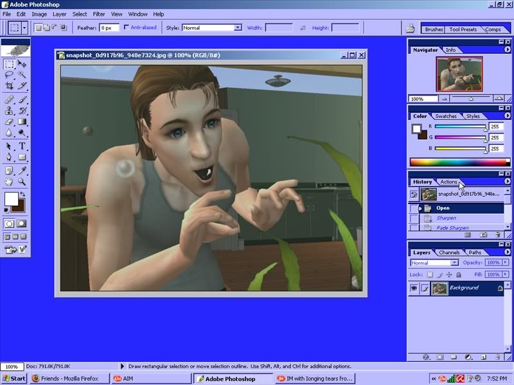The image size is (514, 385).
Task: Select the Healing Brush tool
Action: point(9,99)
